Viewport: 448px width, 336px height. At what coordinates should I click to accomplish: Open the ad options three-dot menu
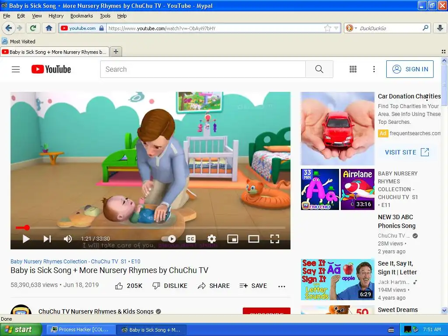tap(427, 98)
